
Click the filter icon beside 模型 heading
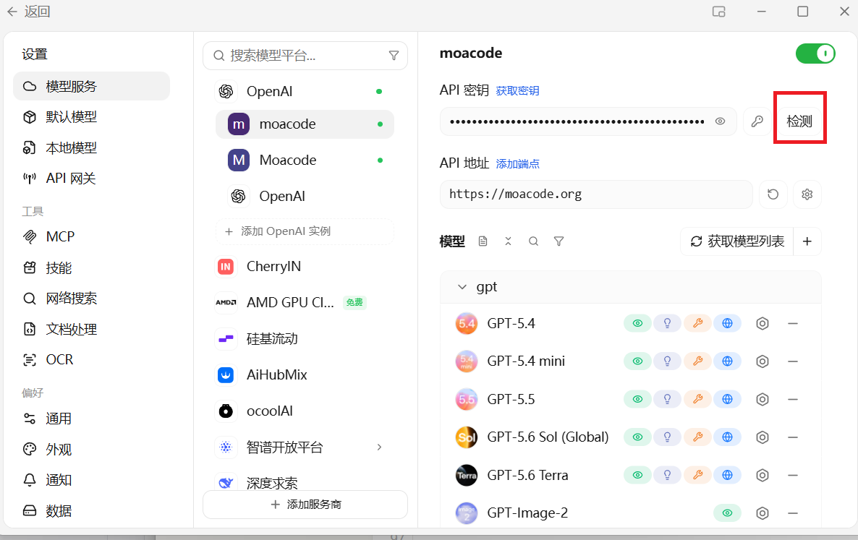click(558, 241)
